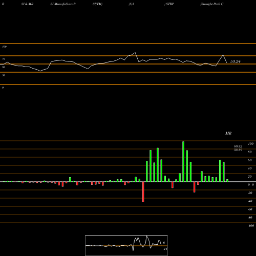Click the MR axis label -40

[250, 201]
